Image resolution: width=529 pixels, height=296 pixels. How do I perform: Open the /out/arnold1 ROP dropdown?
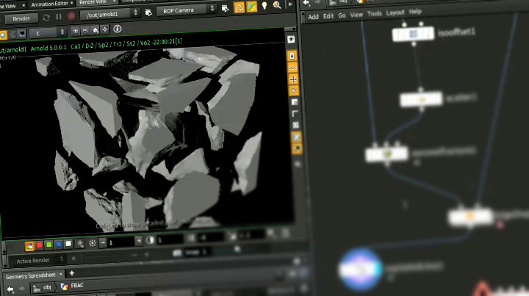[x=110, y=14]
